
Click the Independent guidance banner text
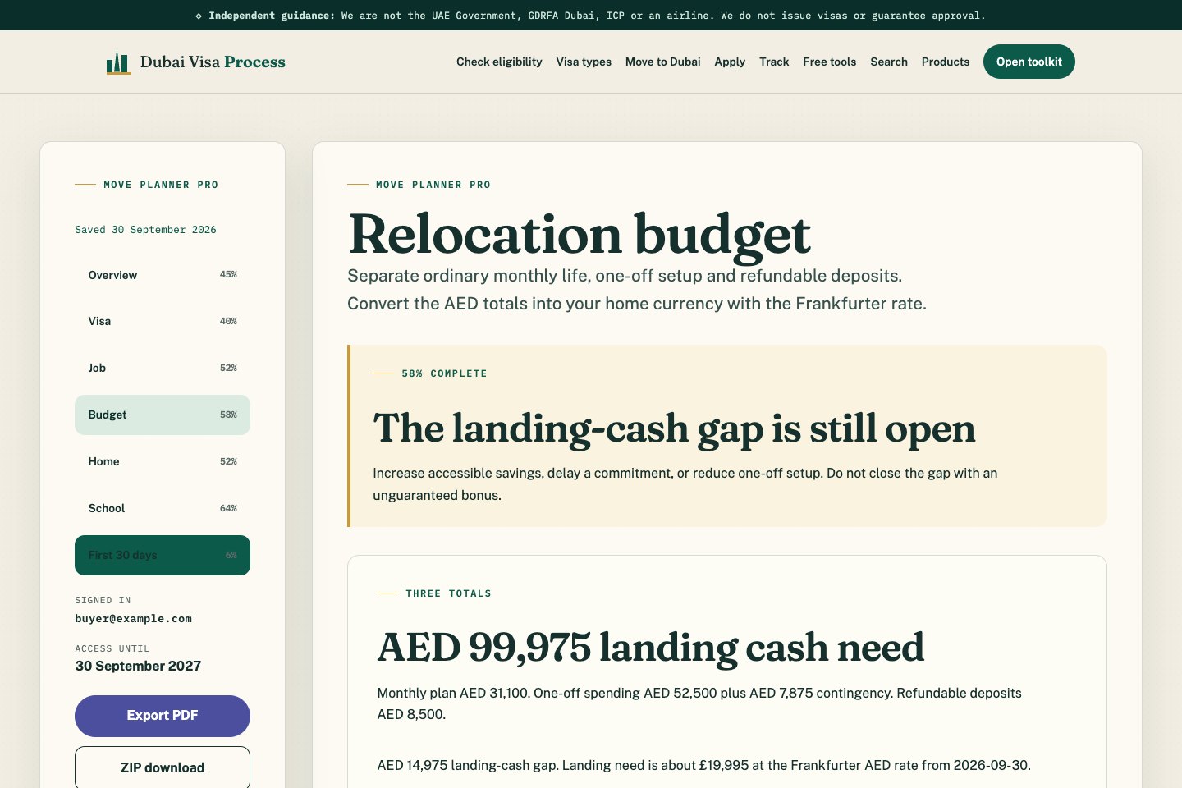(591, 16)
